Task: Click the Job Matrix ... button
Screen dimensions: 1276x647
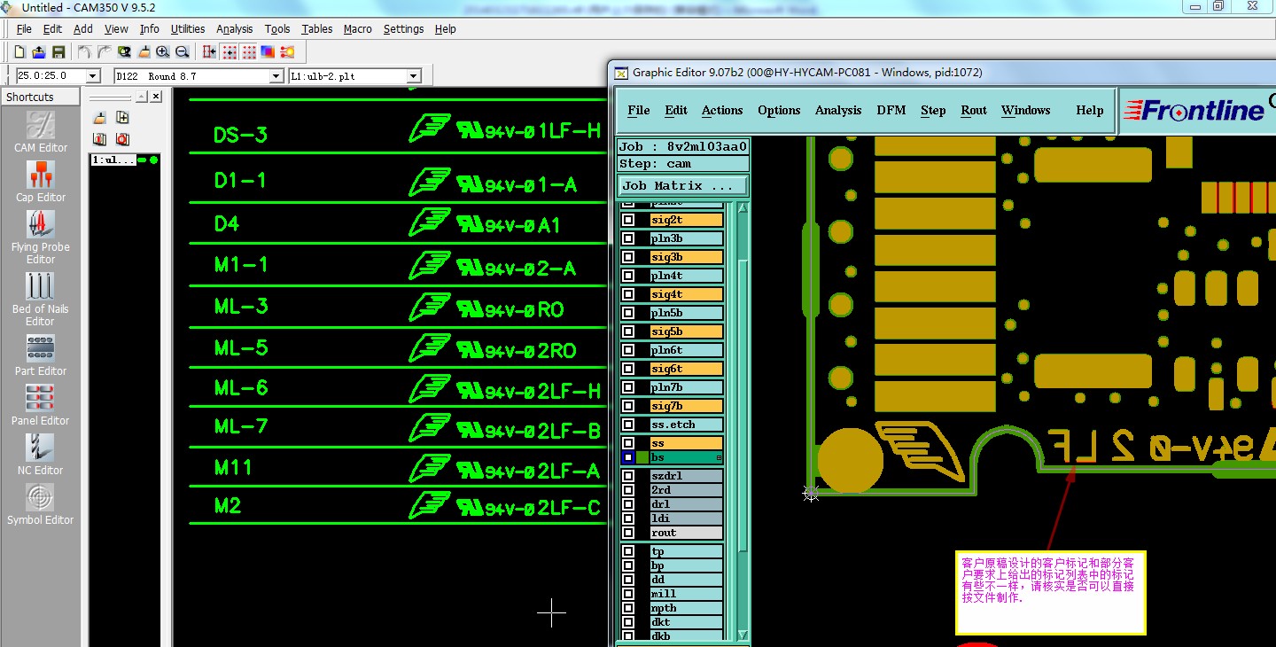Action: coord(682,185)
